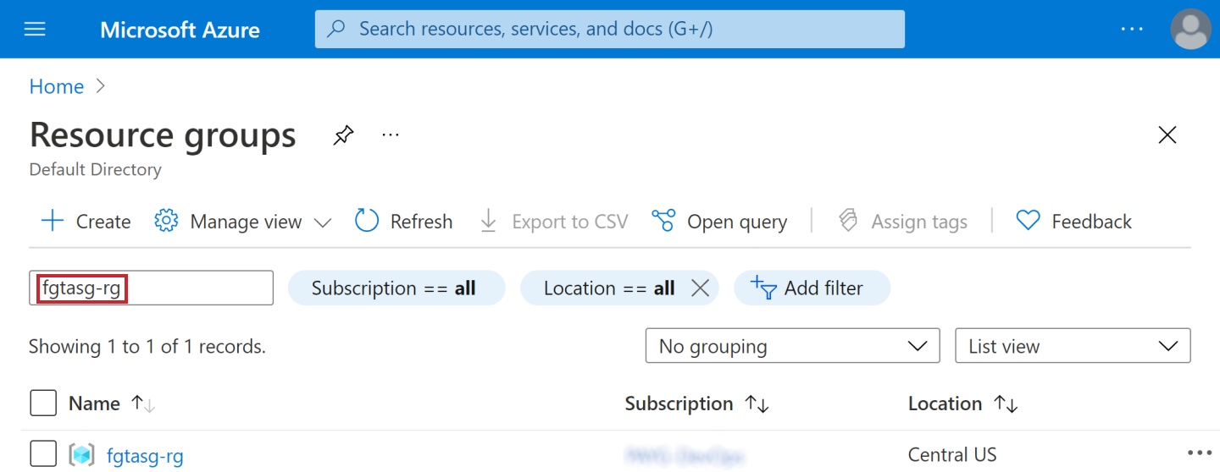The height and width of the screenshot is (472, 1220).
Task: Click the breadcrumb chevron after Home
Action: [101, 86]
